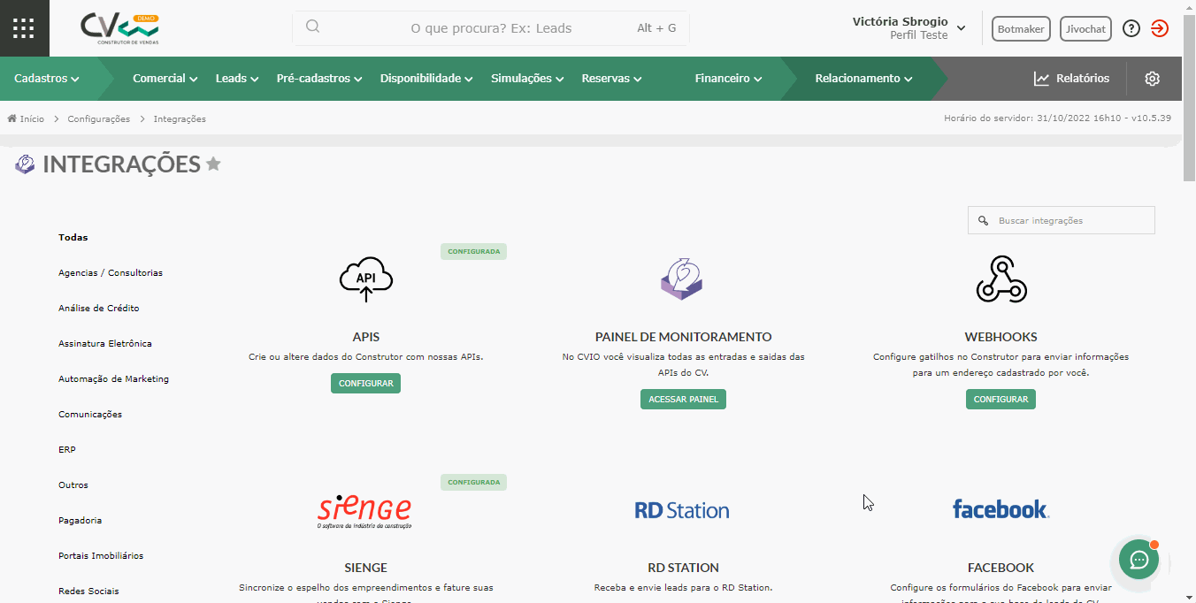
Task: Click the Facebook logo
Action: (x=1000, y=509)
